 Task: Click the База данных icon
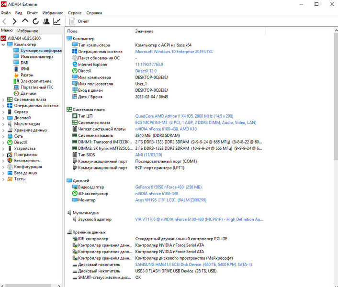[x=10, y=173]
